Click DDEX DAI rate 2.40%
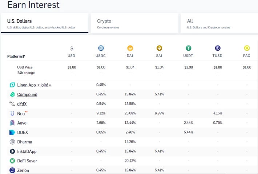Image resolution: width=258 pixels, height=174 pixels. [x=130, y=132]
